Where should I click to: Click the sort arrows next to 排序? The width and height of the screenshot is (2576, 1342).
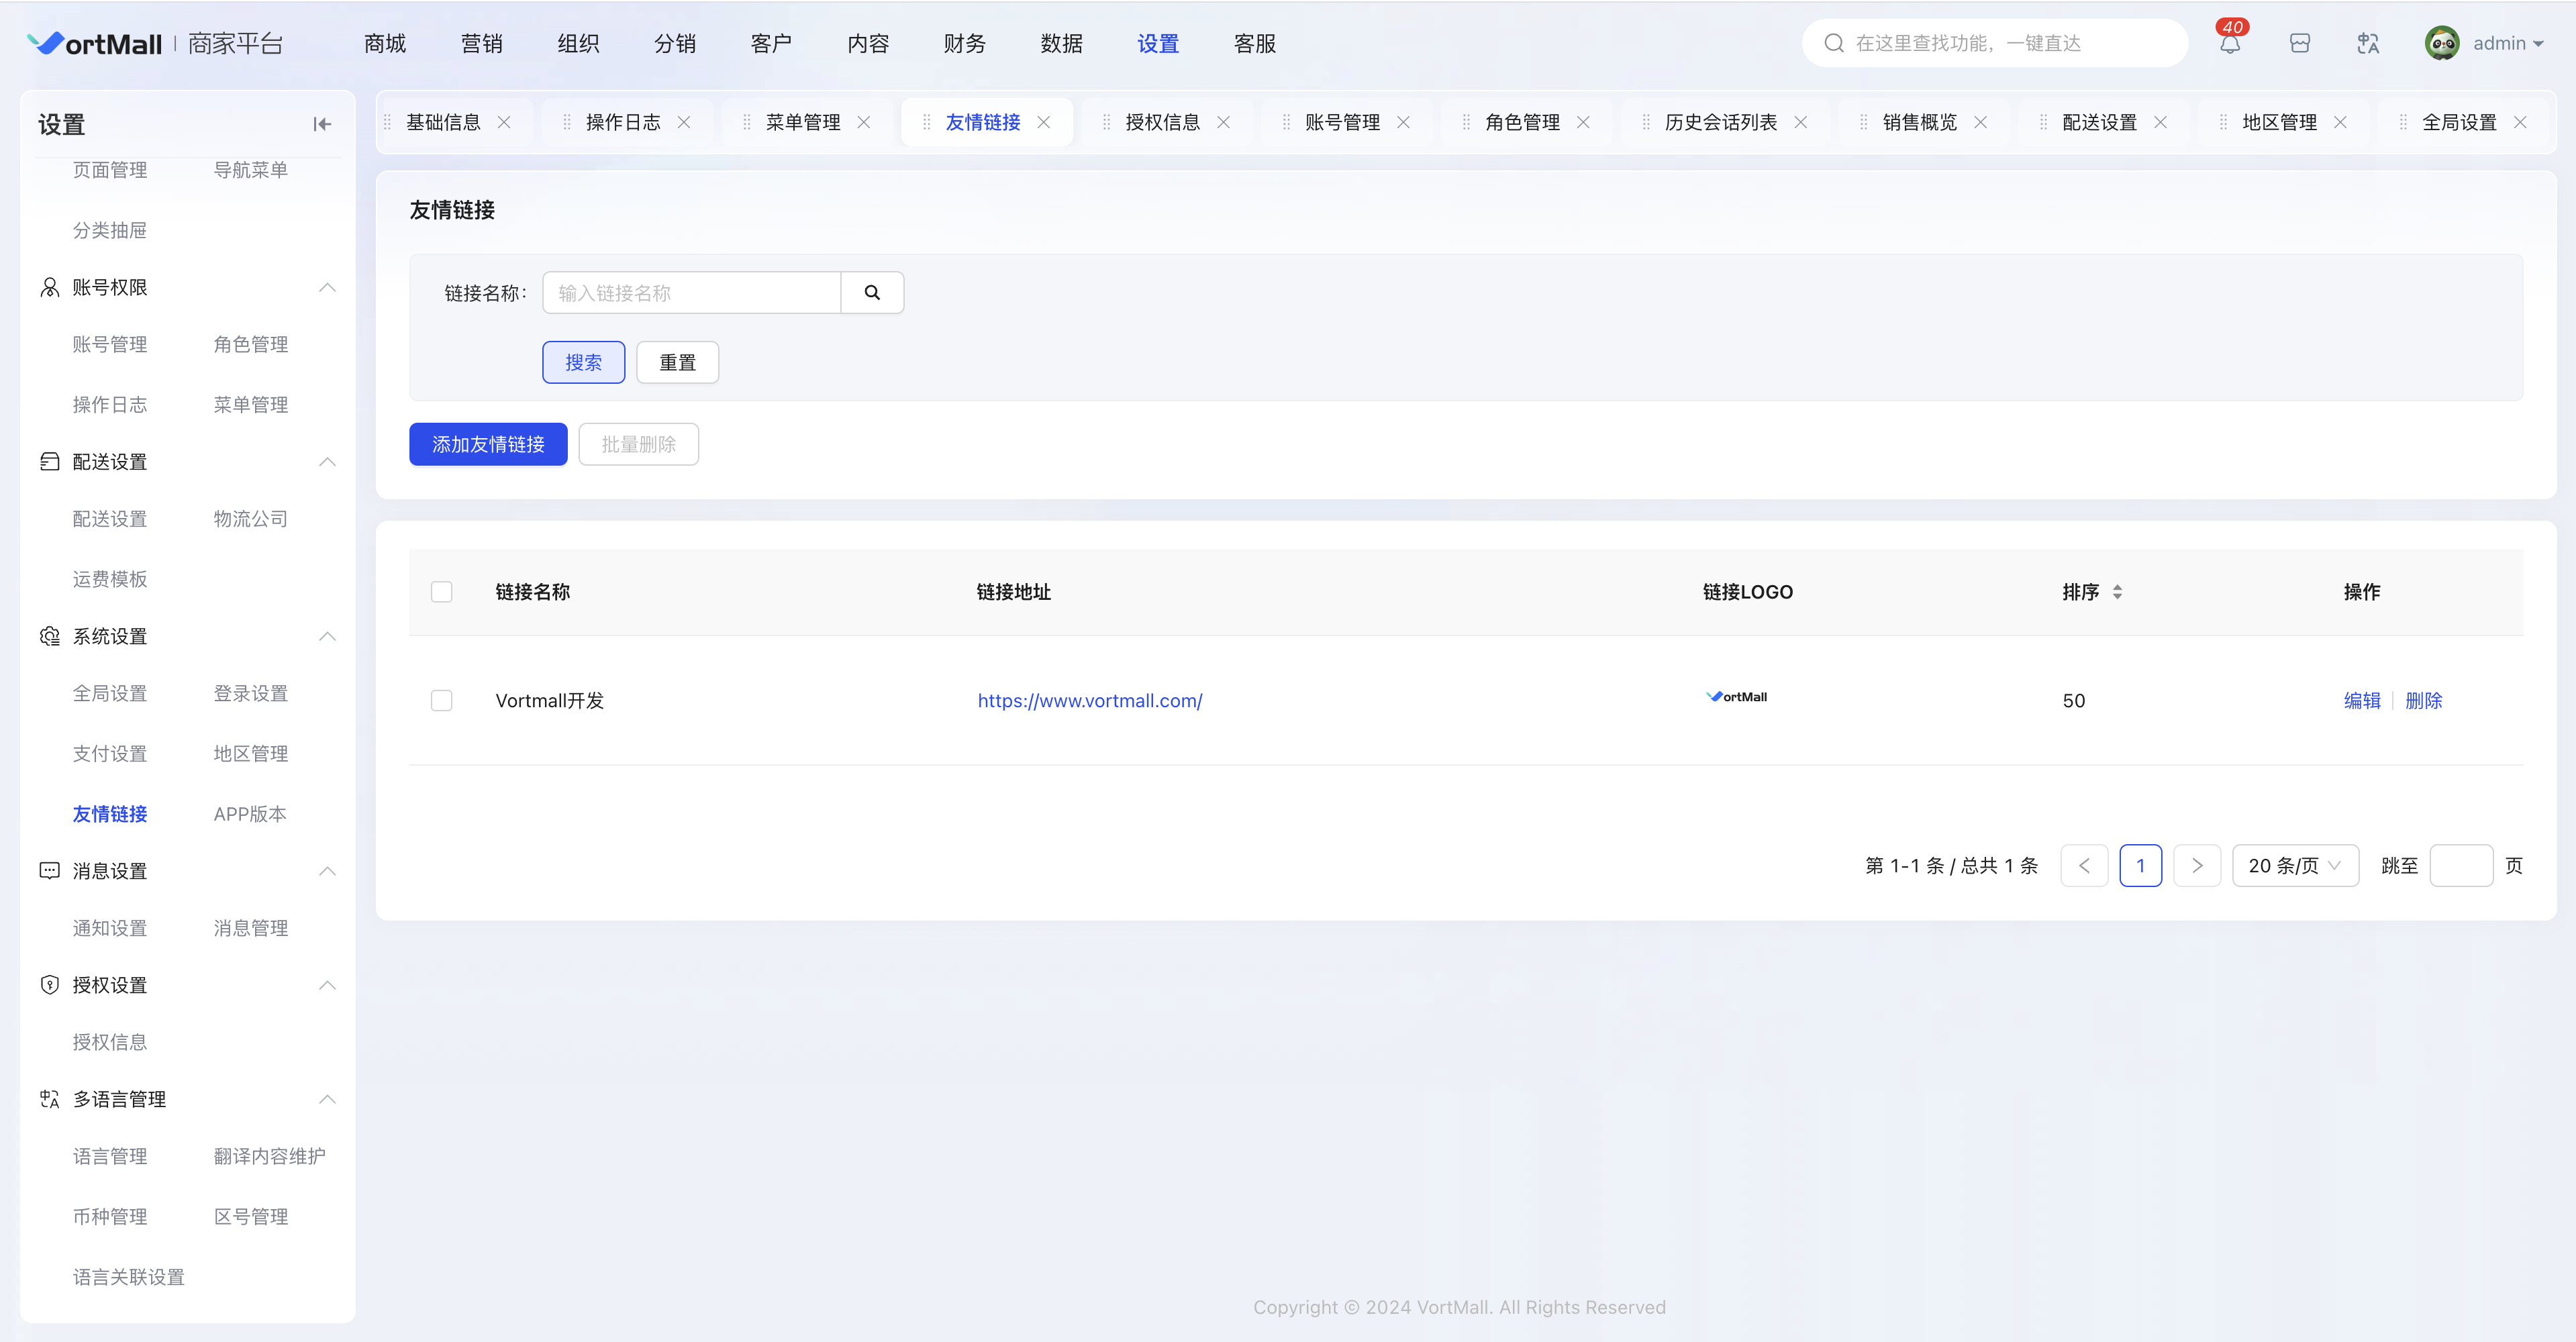[x=2117, y=592]
